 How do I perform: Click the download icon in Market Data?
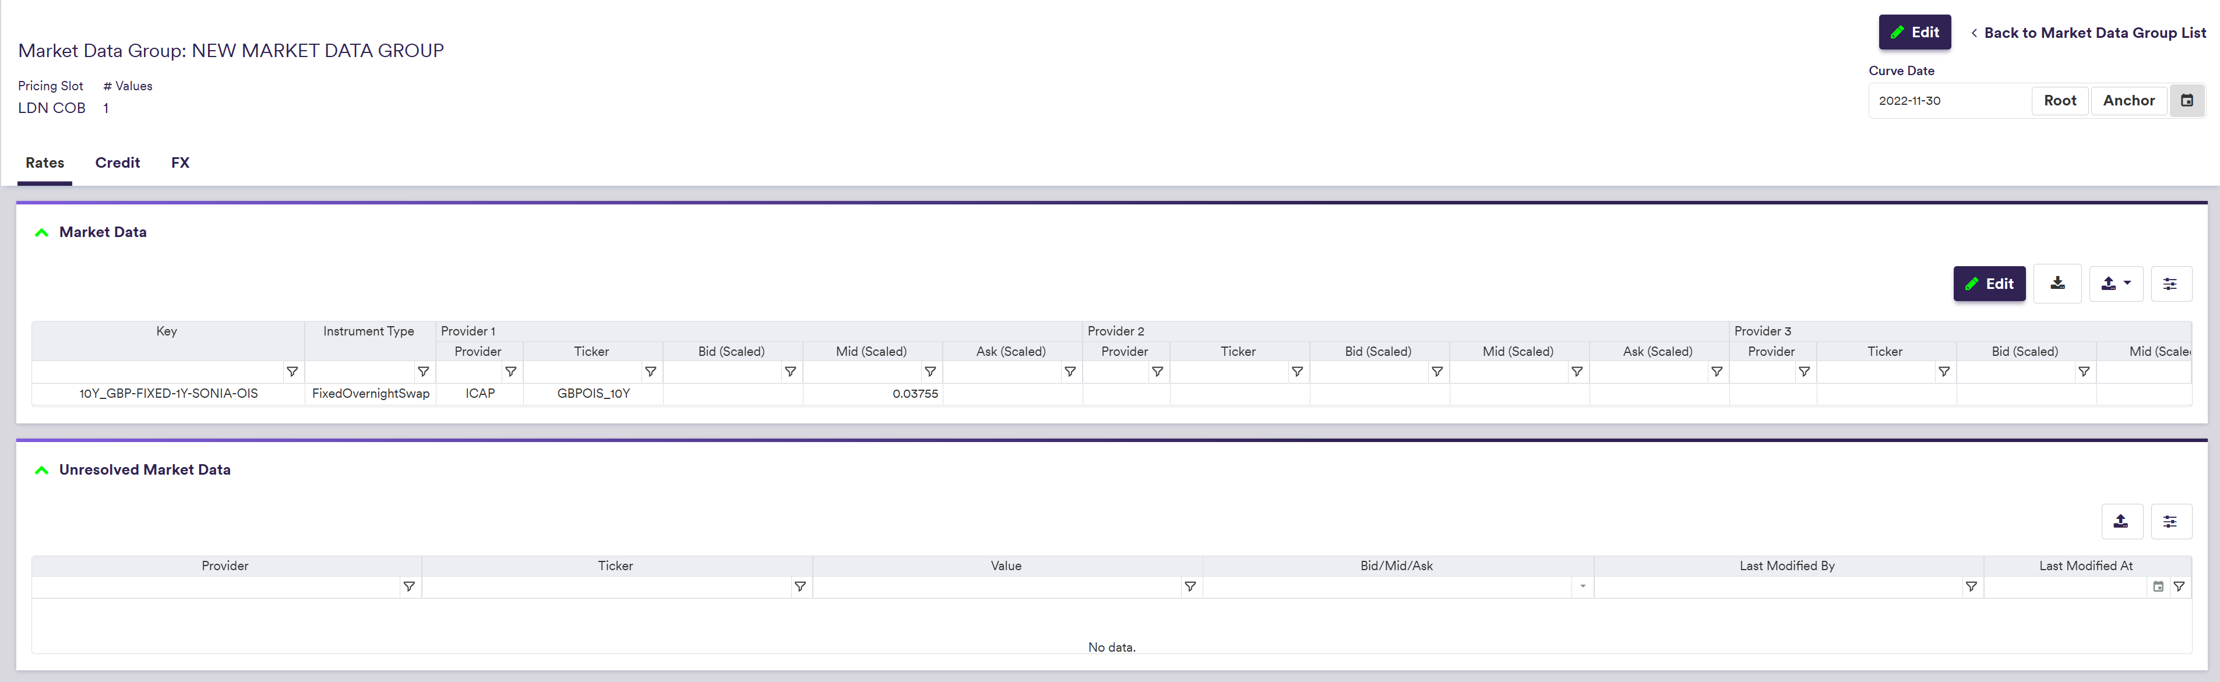[2057, 283]
